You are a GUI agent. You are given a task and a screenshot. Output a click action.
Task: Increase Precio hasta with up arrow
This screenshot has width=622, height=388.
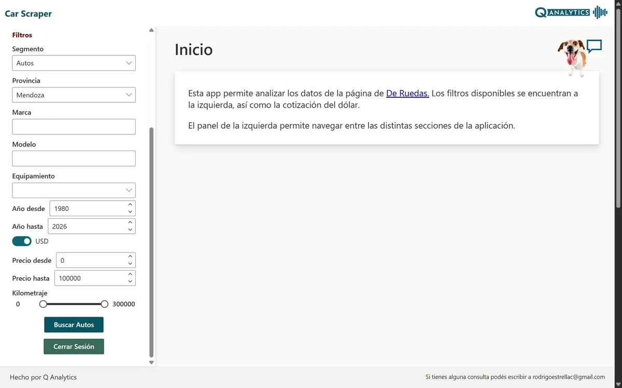pos(130,274)
